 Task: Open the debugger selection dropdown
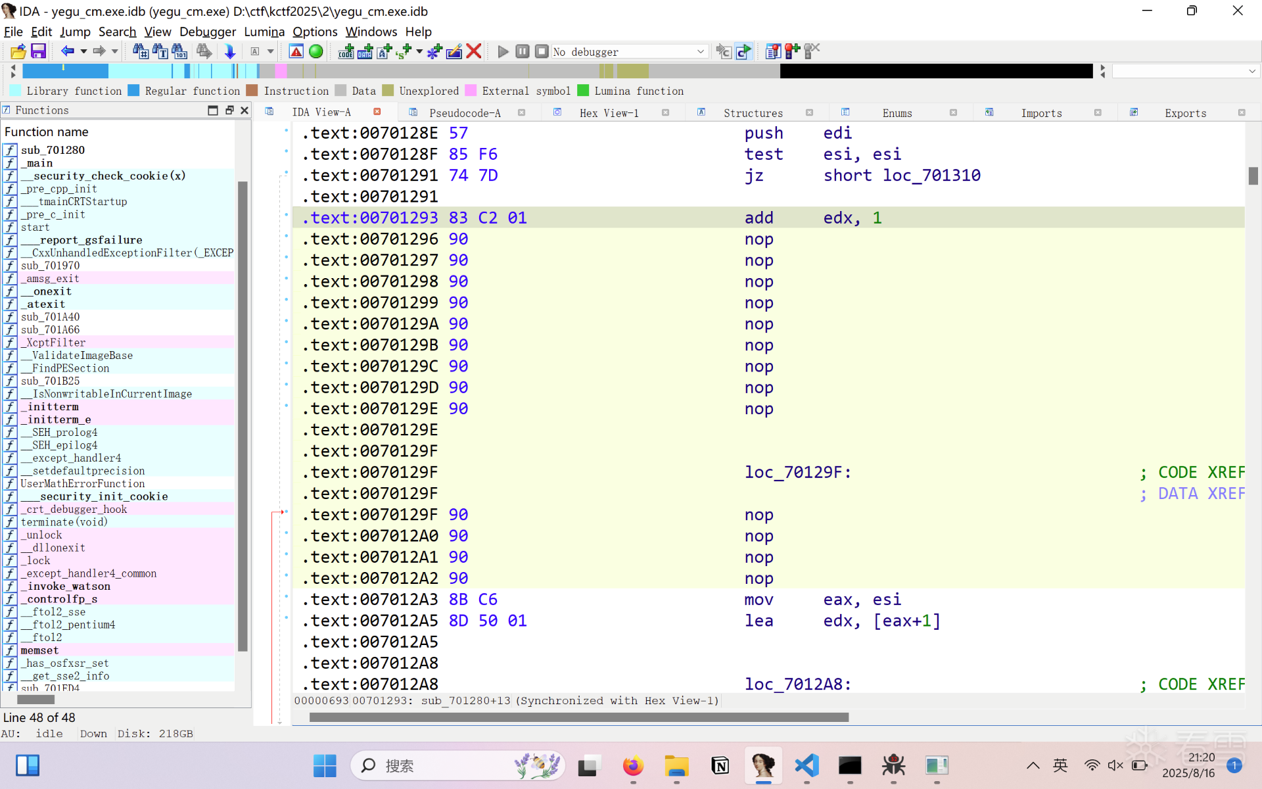[x=700, y=51]
